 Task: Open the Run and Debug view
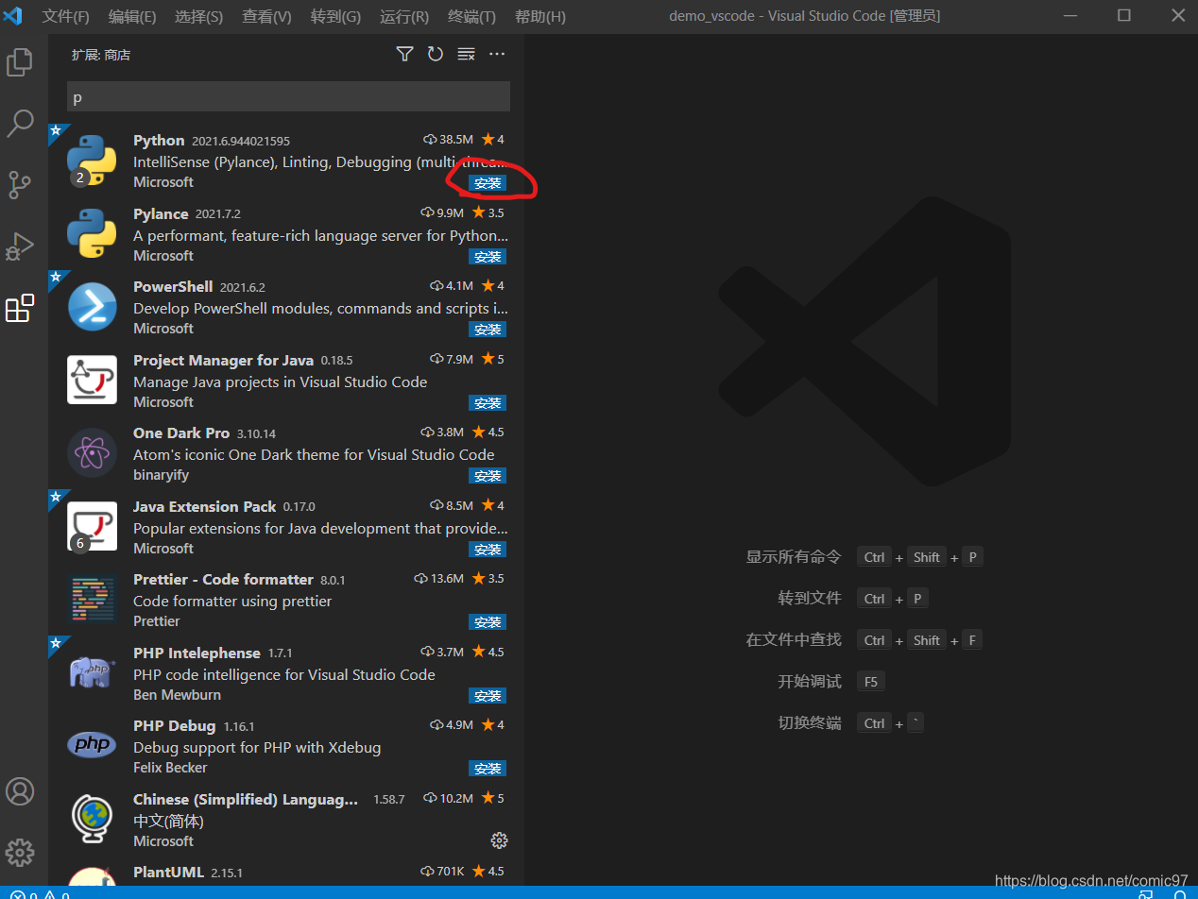pyautogui.click(x=20, y=246)
